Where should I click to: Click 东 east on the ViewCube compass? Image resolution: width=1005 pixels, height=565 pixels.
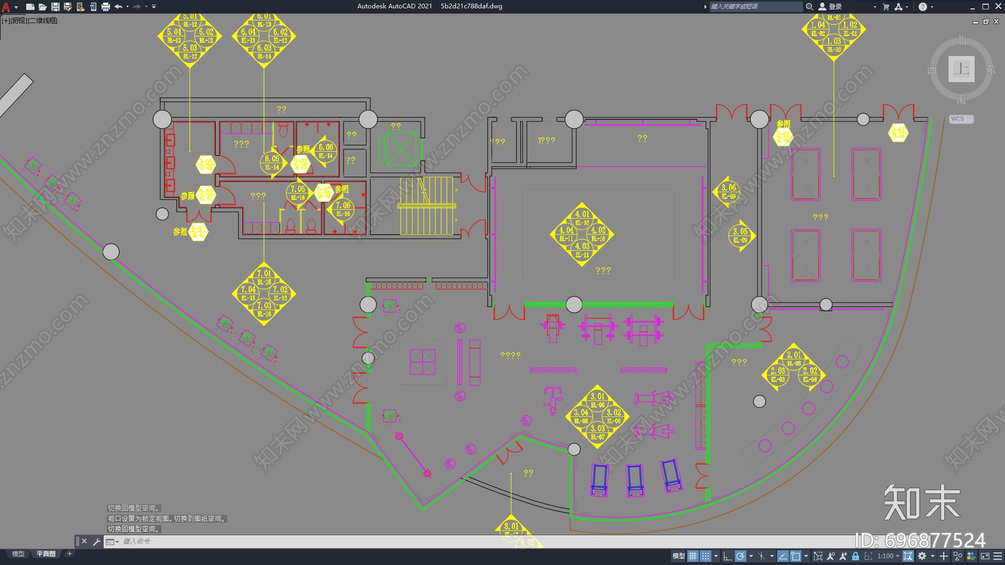(x=991, y=70)
